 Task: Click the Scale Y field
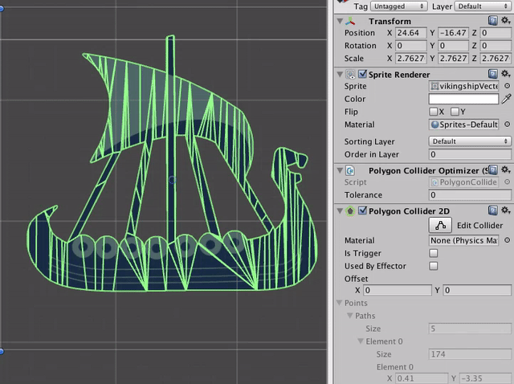[x=453, y=59]
